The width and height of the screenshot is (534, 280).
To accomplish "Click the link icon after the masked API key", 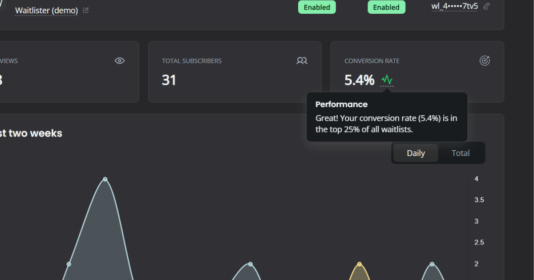I will (485, 7).
